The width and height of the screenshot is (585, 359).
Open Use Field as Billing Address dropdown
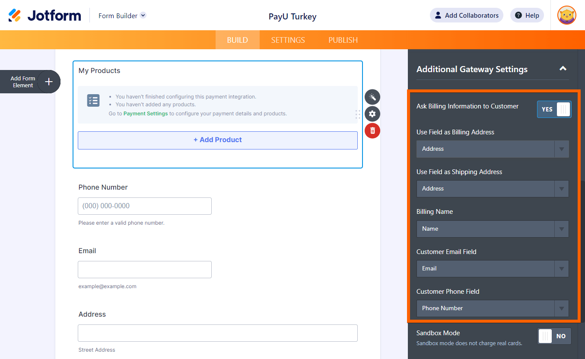pos(493,149)
